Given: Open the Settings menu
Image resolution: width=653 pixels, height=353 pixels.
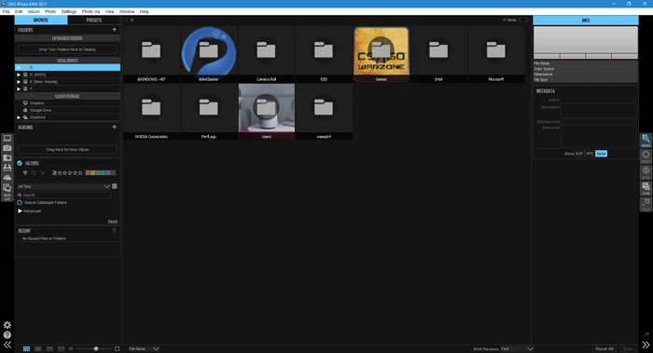Looking at the screenshot, I should point(69,11).
